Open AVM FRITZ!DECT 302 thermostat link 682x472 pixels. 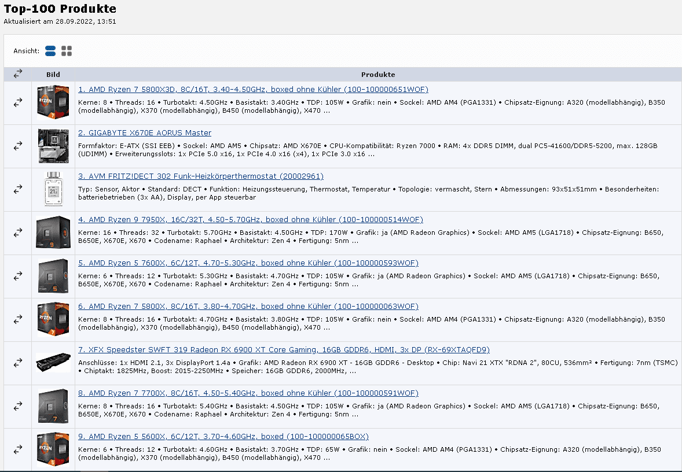201,176
